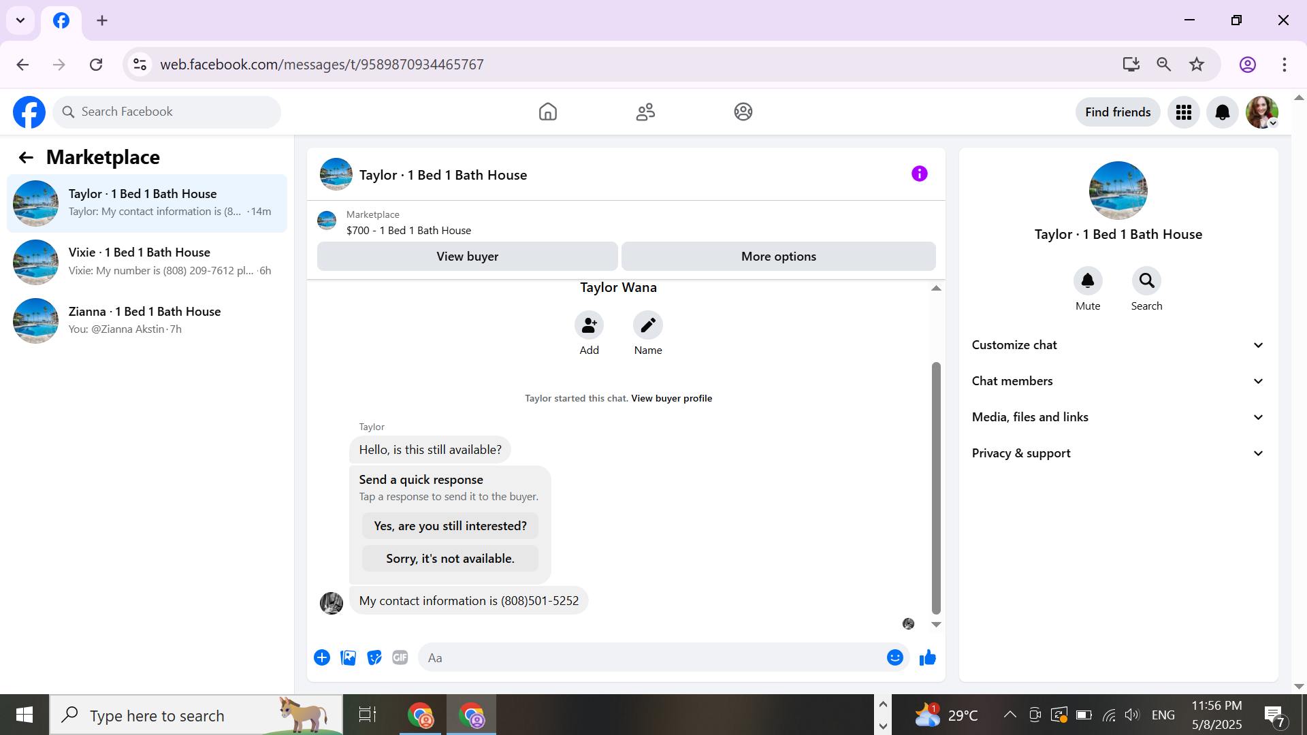The width and height of the screenshot is (1307, 735).
Task: Open the Facebook menu grid icon
Action: [x=1184, y=112]
